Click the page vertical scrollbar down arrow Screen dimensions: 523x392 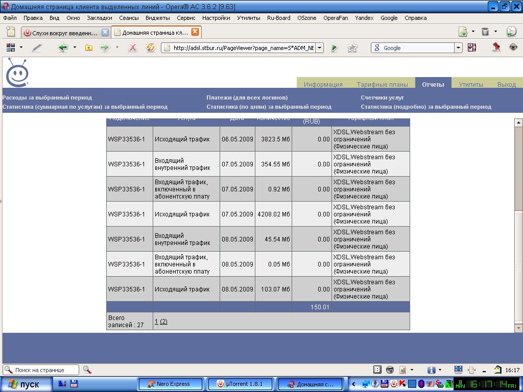tap(518, 327)
